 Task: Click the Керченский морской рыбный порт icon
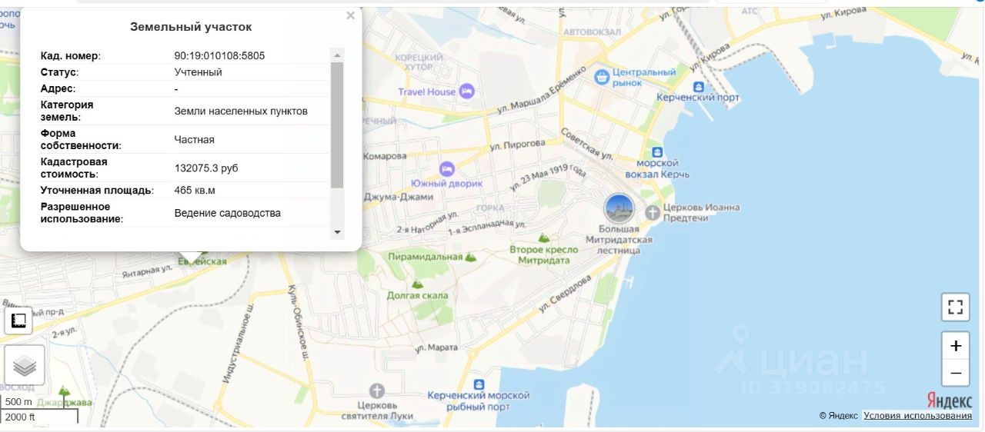[x=479, y=384]
